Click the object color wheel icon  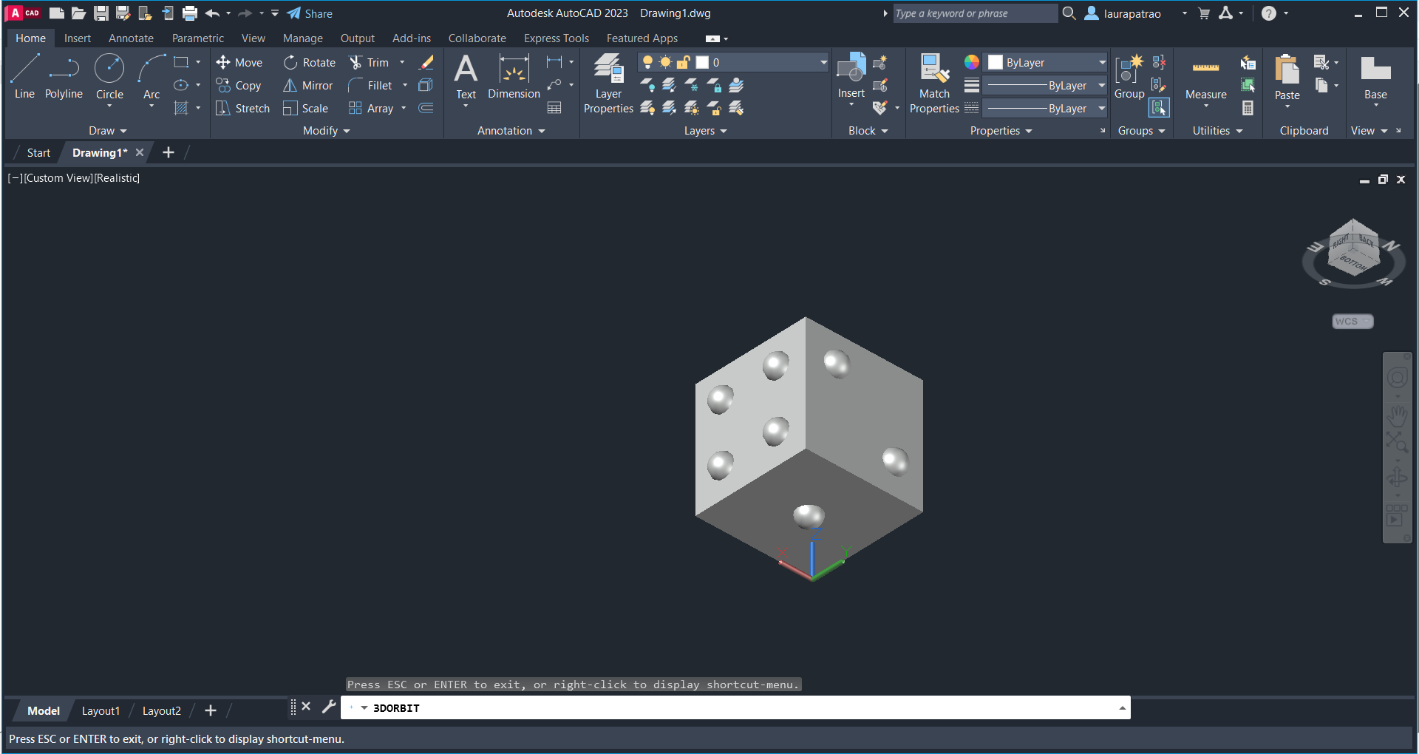click(972, 62)
